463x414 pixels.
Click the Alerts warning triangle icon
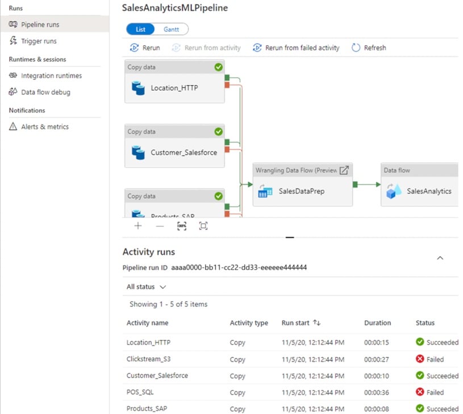point(13,126)
